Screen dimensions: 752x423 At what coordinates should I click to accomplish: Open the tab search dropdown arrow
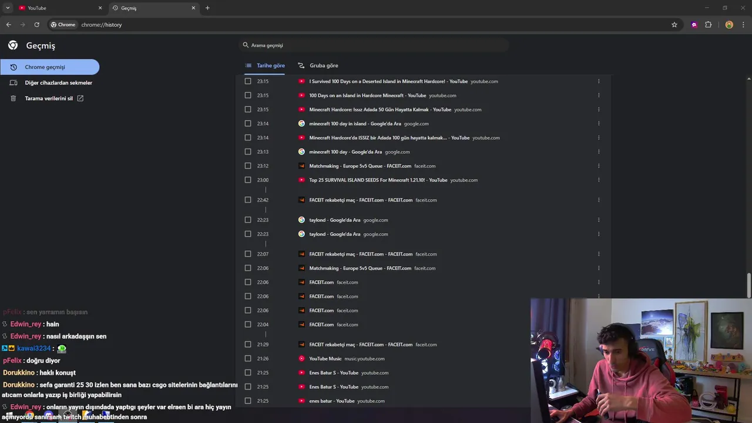click(x=8, y=8)
